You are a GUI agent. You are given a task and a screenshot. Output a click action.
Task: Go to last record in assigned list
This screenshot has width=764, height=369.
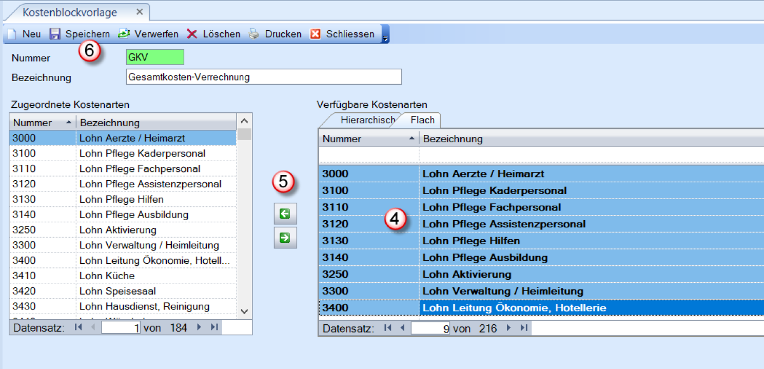click(x=214, y=327)
